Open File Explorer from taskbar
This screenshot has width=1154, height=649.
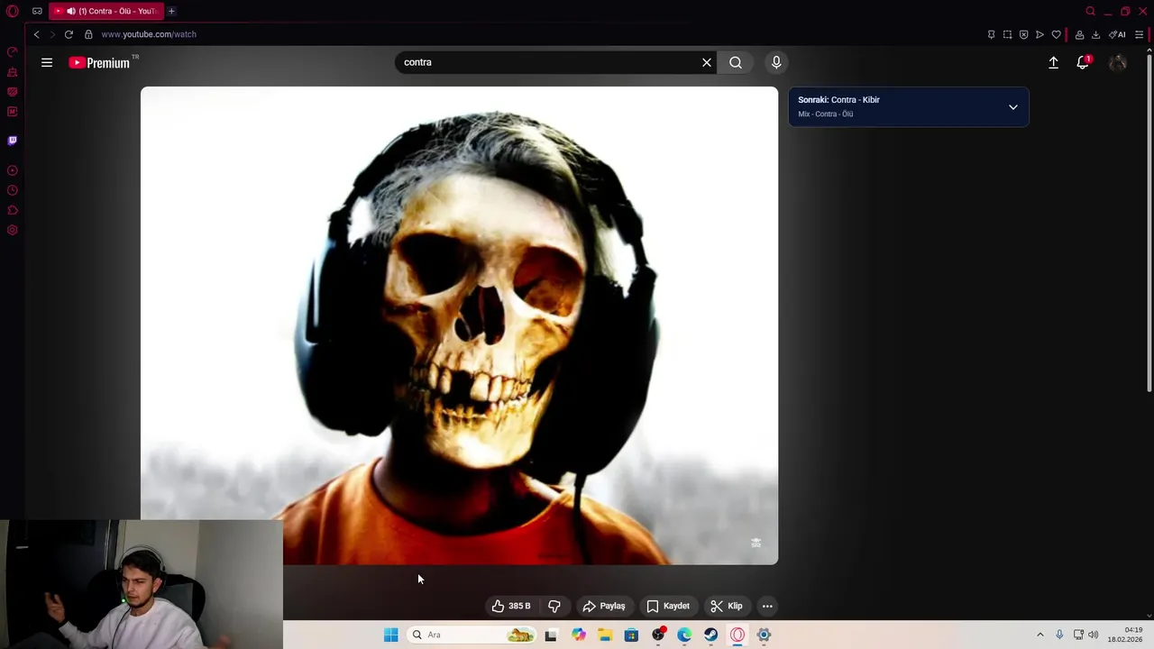605,635
